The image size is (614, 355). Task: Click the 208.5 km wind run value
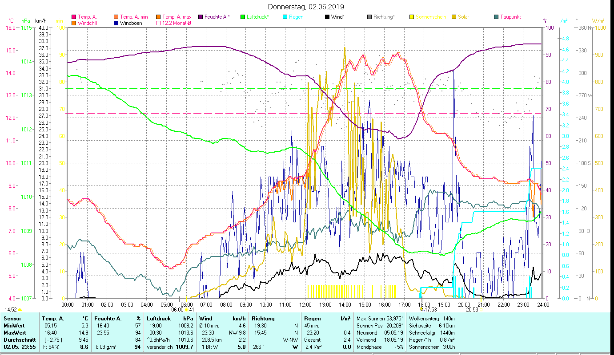(x=211, y=340)
